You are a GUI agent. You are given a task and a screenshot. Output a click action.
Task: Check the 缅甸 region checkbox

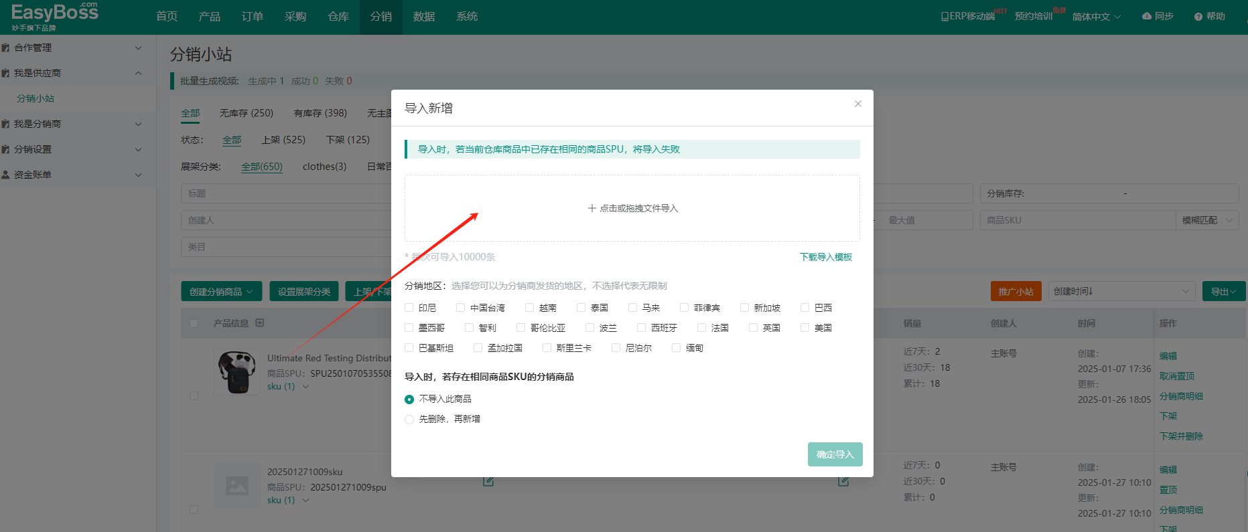click(x=676, y=348)
